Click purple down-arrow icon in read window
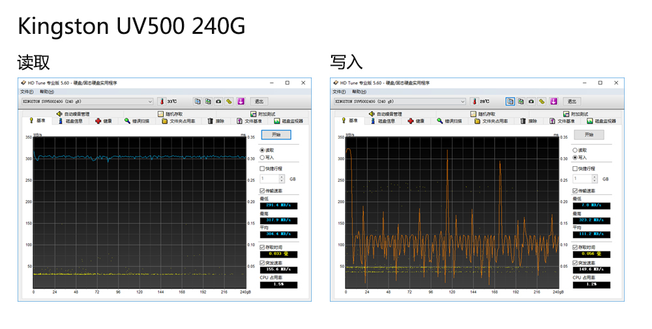The image size is (652, 329). point(241,102)
